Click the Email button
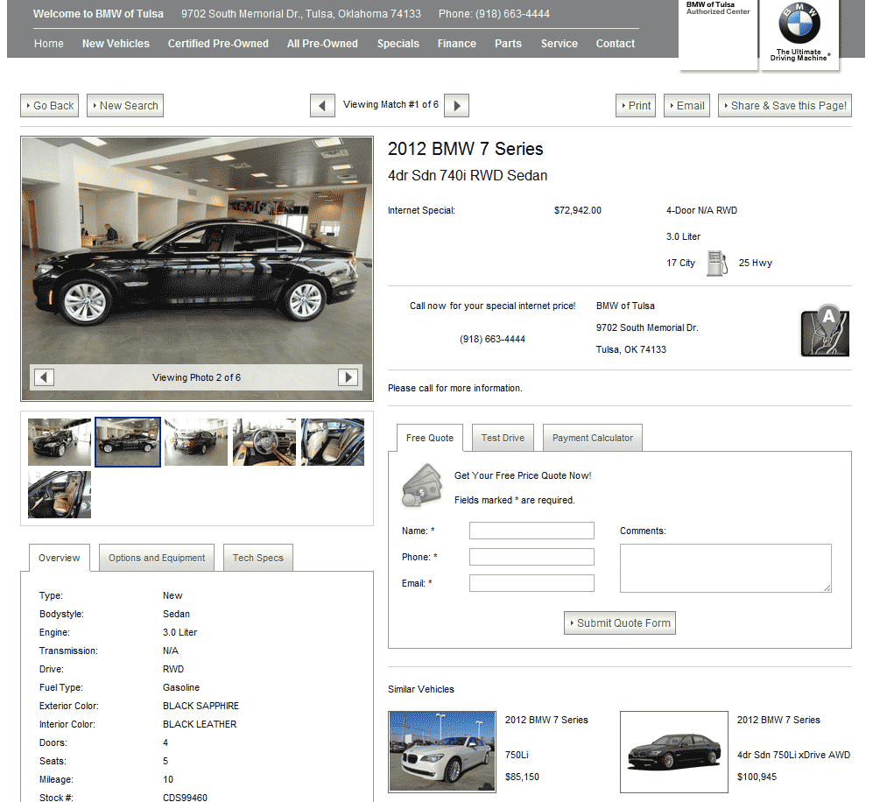Viewport: 894px width, 802px height. click(686, 105)
